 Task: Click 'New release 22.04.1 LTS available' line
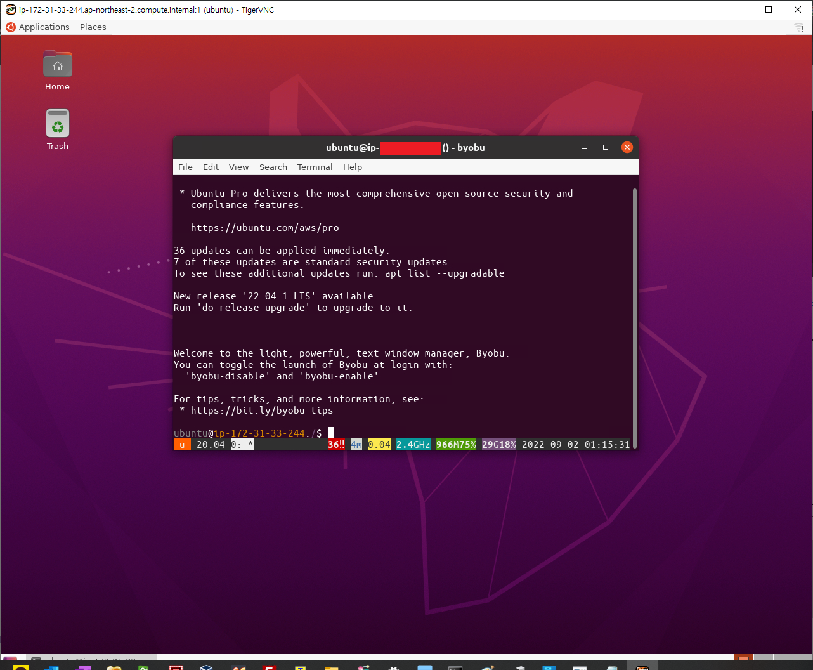276,296
